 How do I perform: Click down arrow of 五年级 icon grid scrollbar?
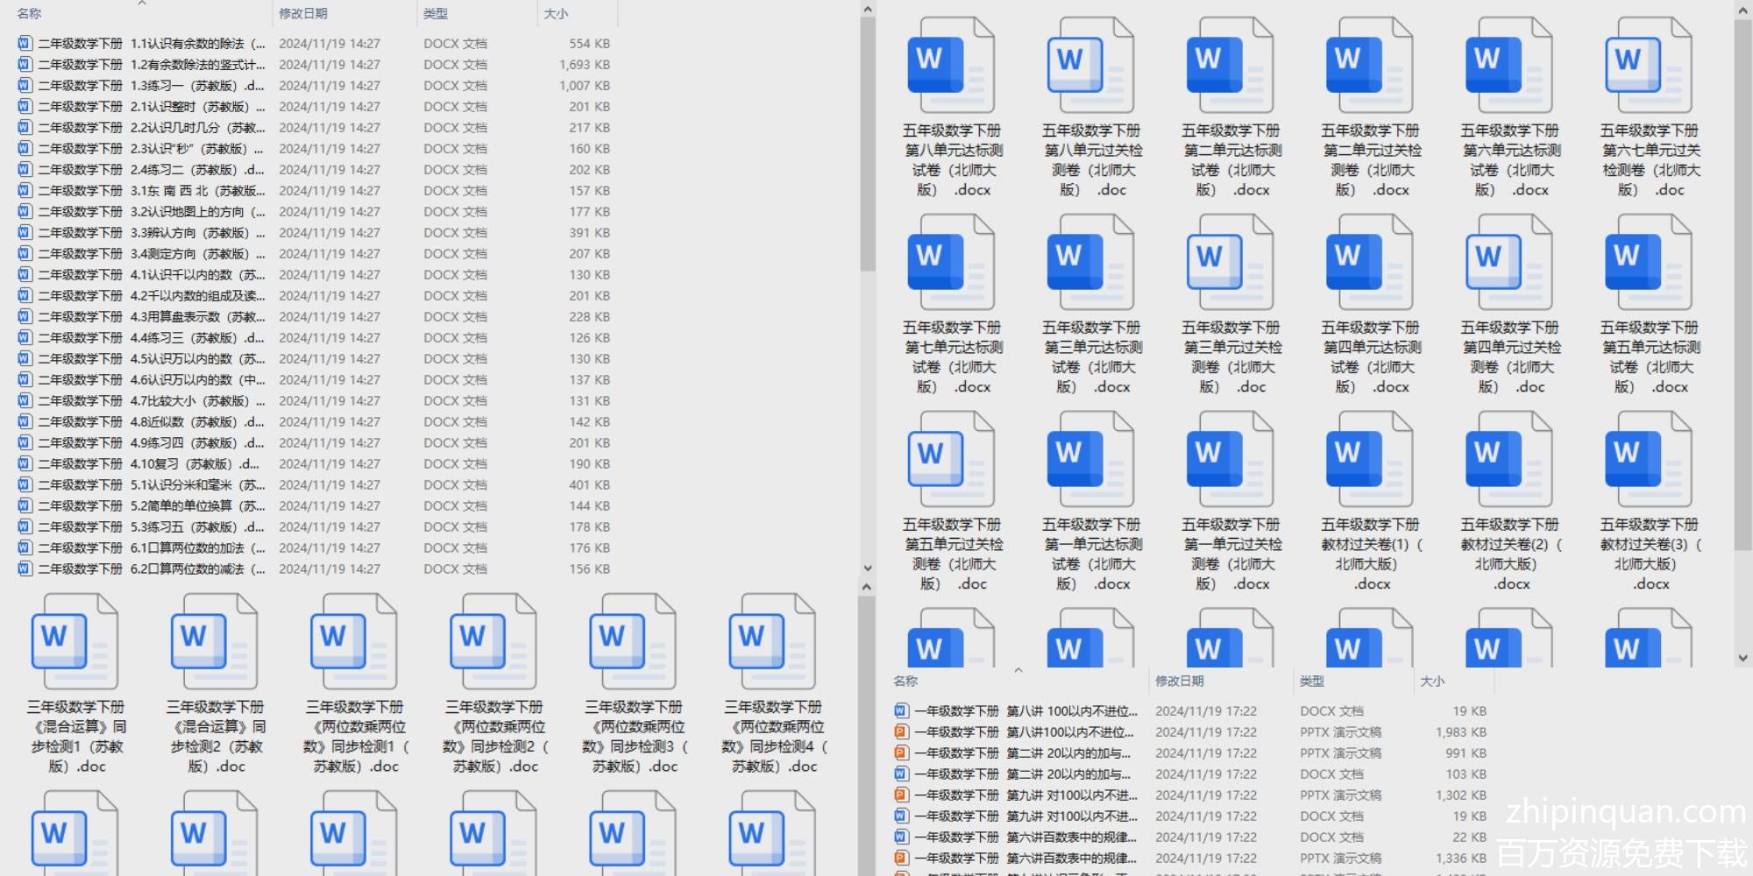tap(1742, 658)
